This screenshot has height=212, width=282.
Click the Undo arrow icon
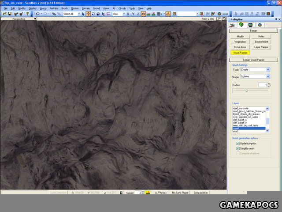click(x=37, y=14)
